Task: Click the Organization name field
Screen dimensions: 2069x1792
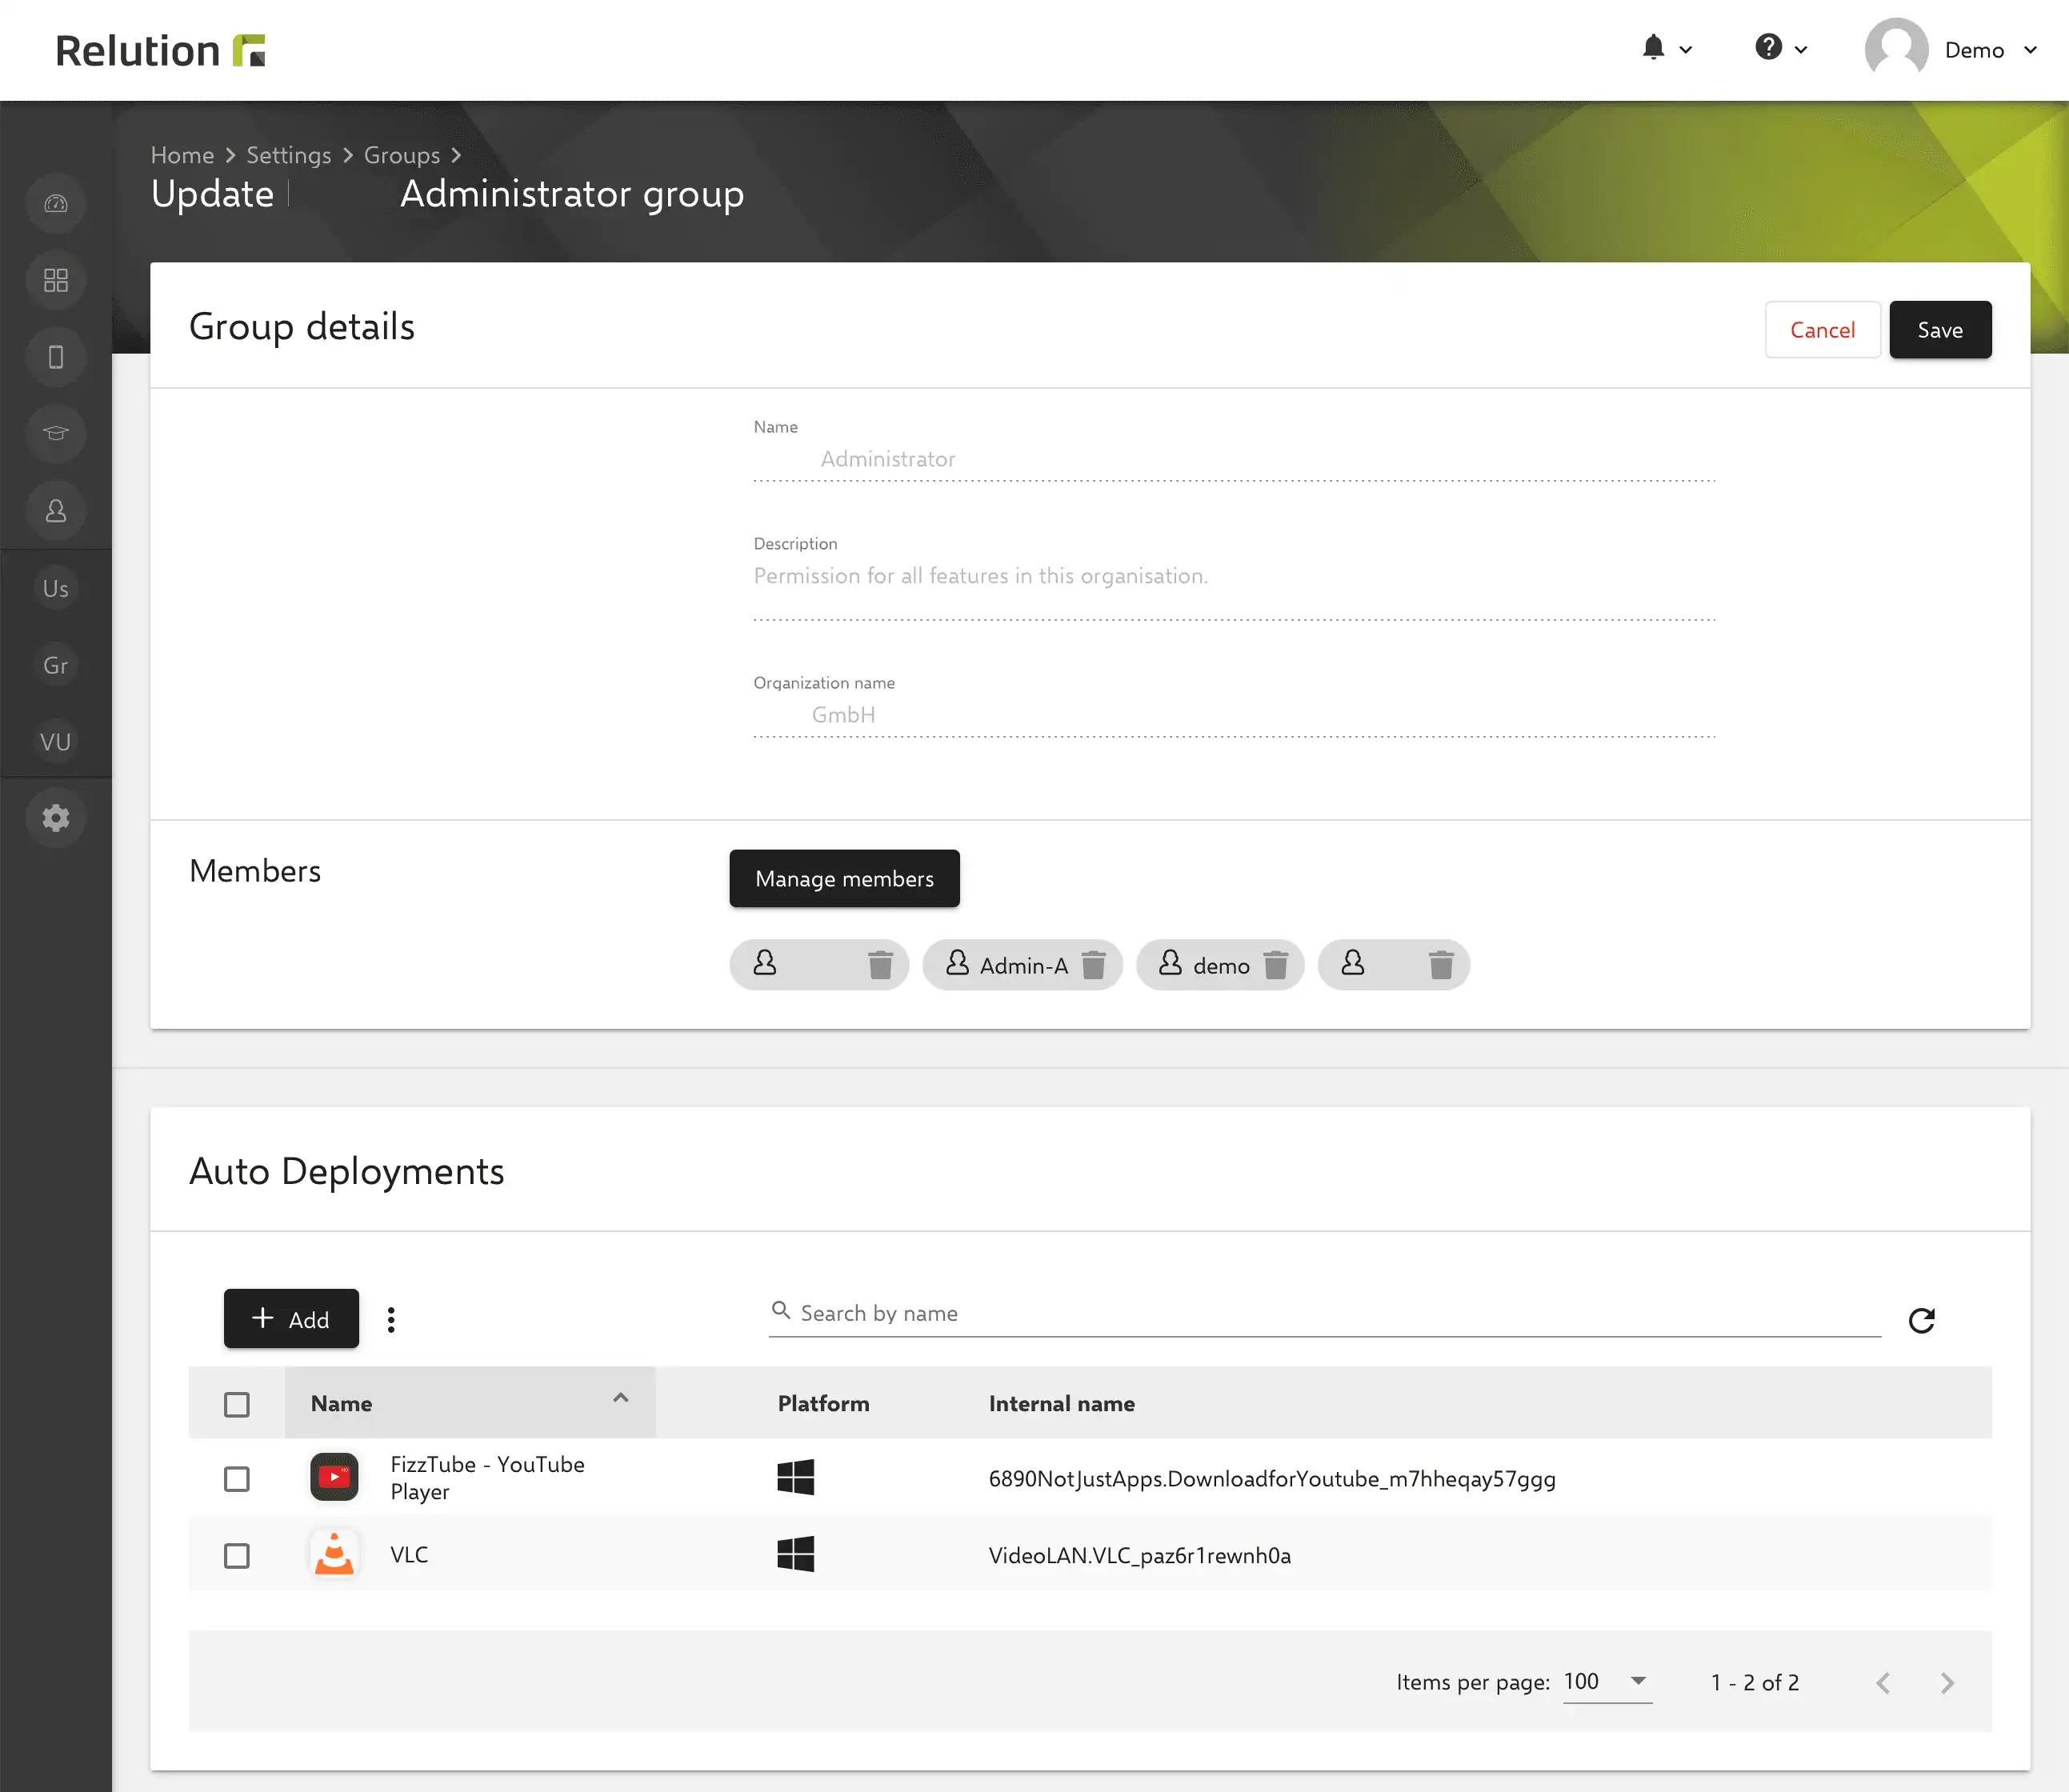Action: click(x=1234, y=715)
